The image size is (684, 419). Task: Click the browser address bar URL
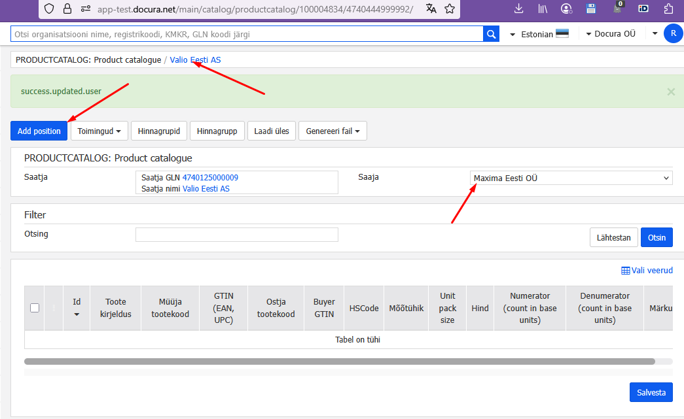(x=255, y=8)
